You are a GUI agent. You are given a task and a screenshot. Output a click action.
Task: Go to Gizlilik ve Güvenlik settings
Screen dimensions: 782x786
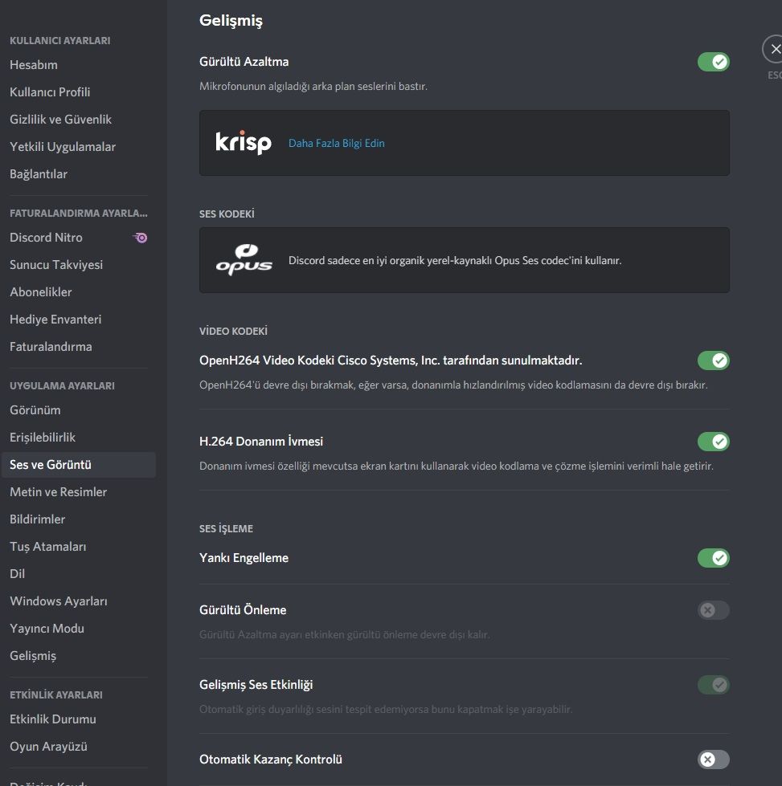coord(61,120)
